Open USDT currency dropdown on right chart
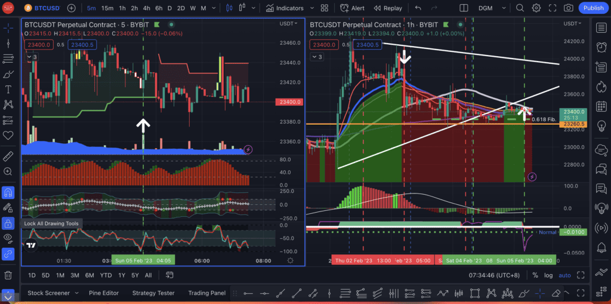 coord(573,23)
